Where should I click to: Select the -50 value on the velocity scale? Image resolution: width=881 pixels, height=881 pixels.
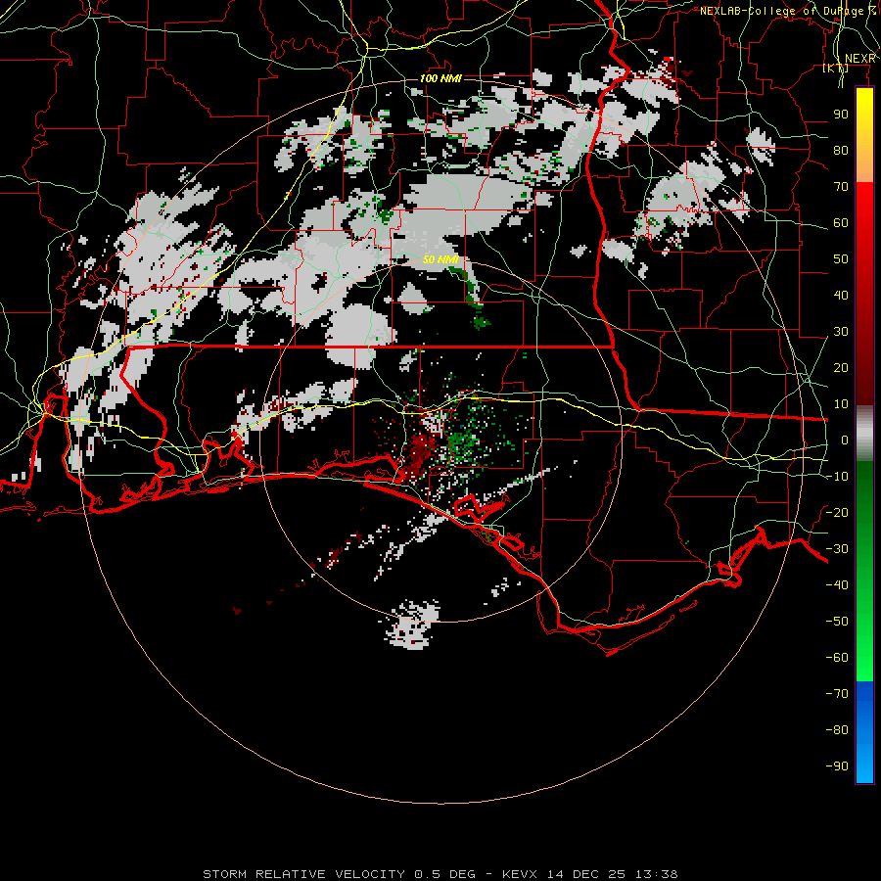pyautogui.click(x=837, y=622)
